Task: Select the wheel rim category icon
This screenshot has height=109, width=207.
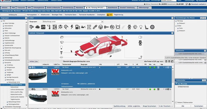Action: tap(152, 27)
